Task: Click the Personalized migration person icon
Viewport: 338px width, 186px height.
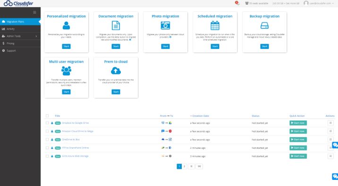Action: 66,25
